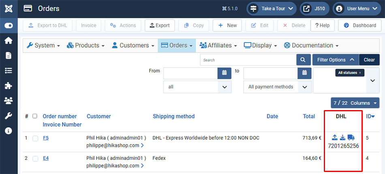The height and width of the screenshot is (174, 385).
Task: Open the Menus list sidebar icon
Action: tap(9, 71)
